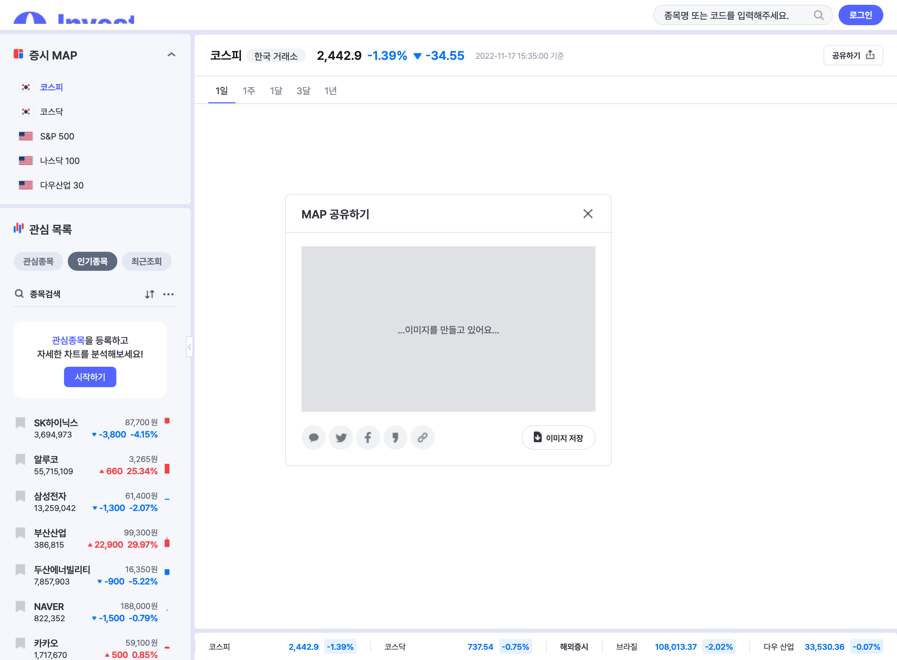Viewport: 897px width, 660px height.
Task: Bookmark 삼성전자 stock
Action: click(20, 496)
